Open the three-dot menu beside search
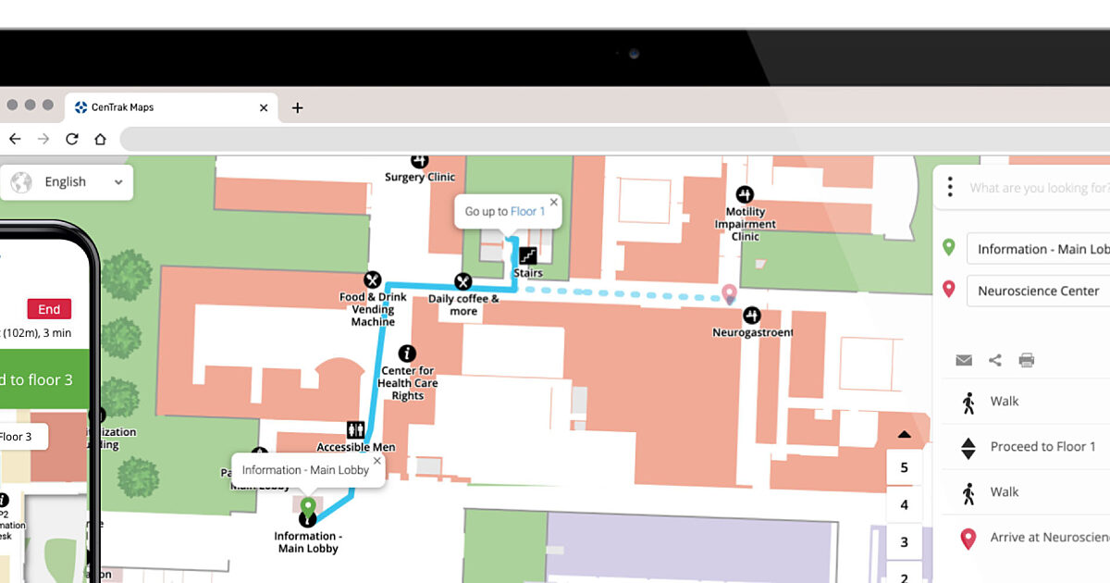 pyautogui.click(x=950, y=188)
